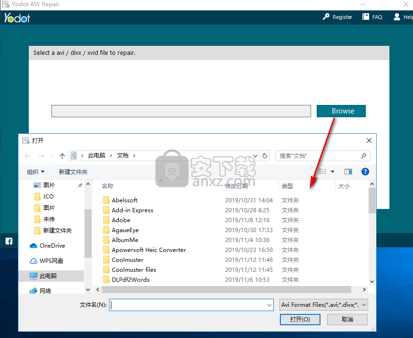Expand the file name history dropdown
The height and width of the screenshot is (338, 413).
[x=269, y=305]
